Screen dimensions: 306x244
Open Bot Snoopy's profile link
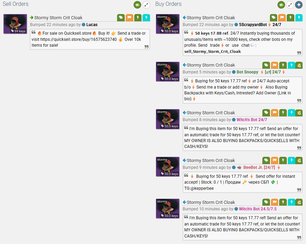[247, 72]
